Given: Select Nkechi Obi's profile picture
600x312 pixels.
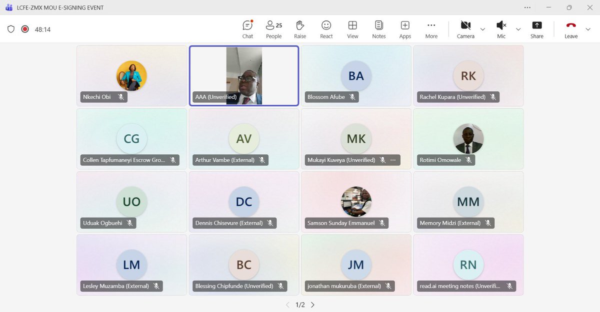Looking at the screenshot, I should 131,76.
